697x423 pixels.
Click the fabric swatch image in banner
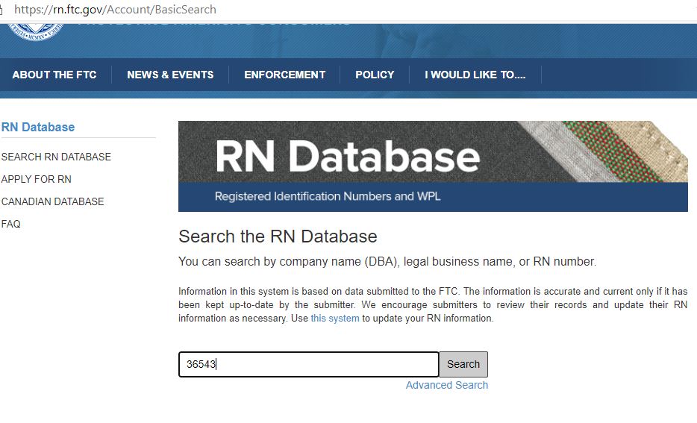click(612, 151)
